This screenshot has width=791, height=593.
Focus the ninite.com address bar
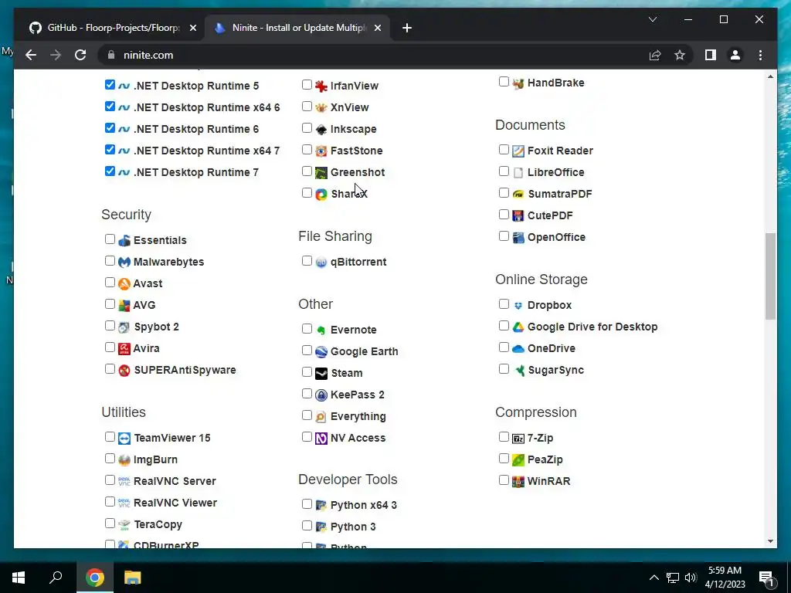point(373,55)
